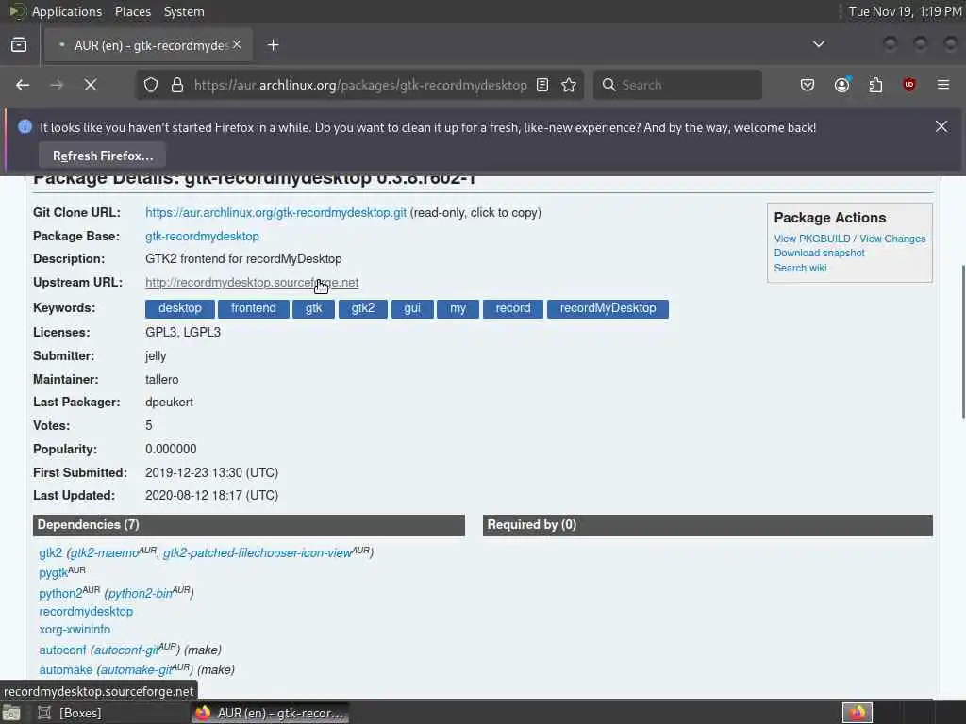Click the site security padlock icon
966x724 pixels.
pyautogui.click(x=177, y=85)
